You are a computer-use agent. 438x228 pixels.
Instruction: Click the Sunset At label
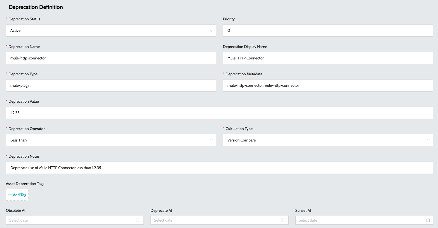tap(303, 210)
